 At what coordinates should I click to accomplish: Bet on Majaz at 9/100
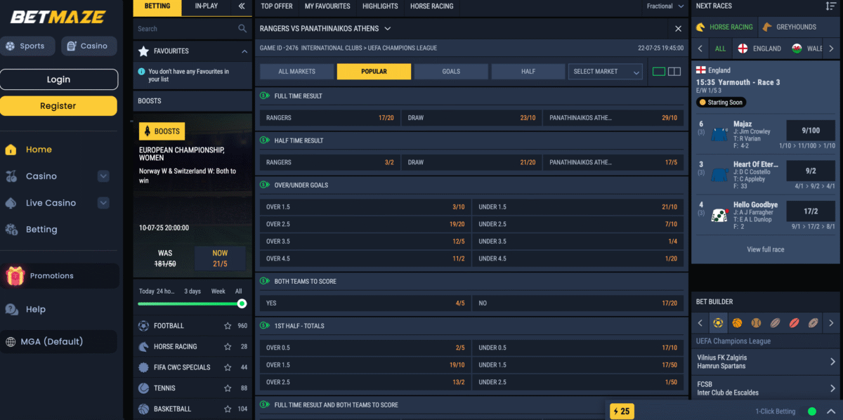[810, 131]
